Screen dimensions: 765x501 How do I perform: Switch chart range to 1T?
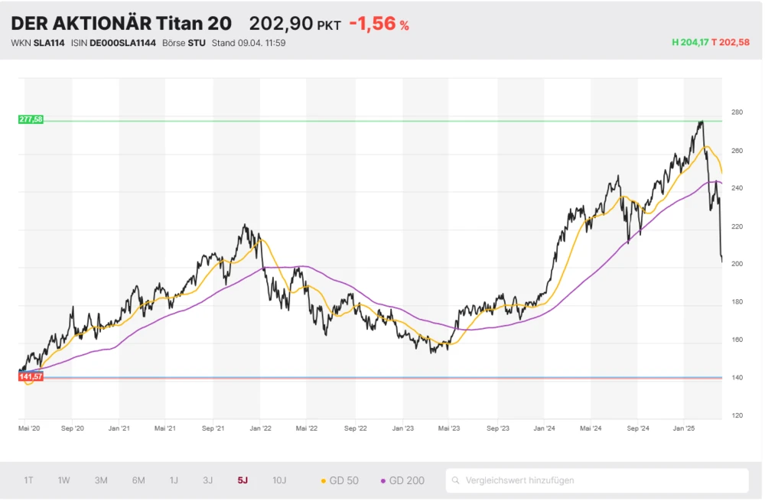(x=28, y=480)
